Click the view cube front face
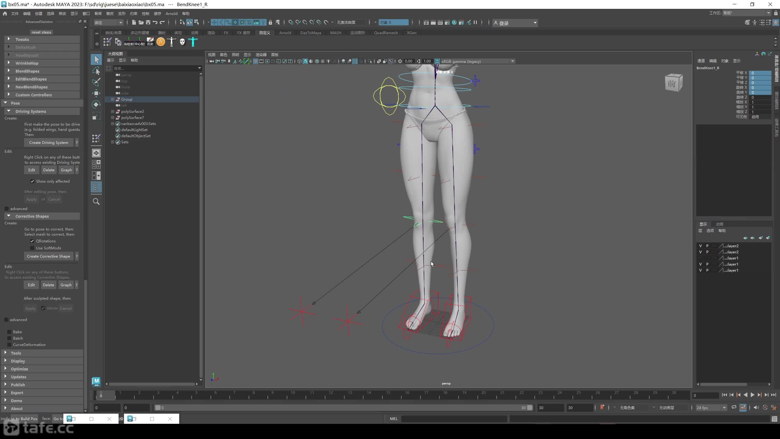Image resolution: width=780 pixels, height=439 pixels. (x=671, y=84)
